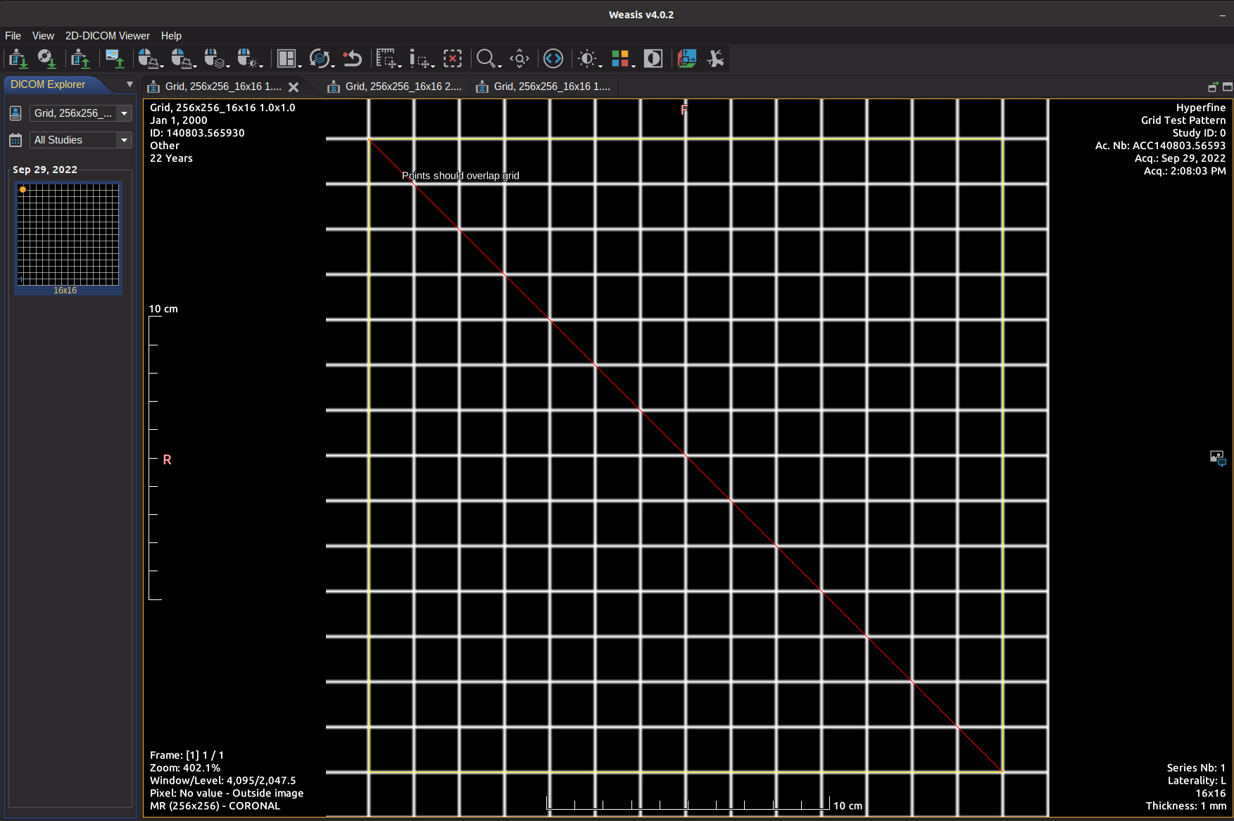Select the 'Points should overlap grid' annotation
Screen dimensions: 1234x821
click(460, 176)
